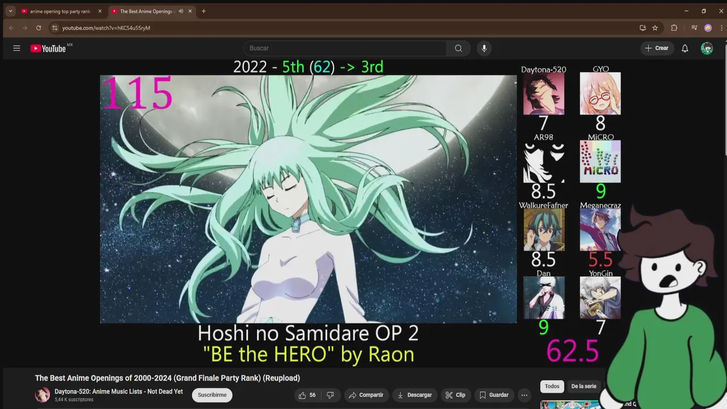Image resolution: width=727 pixels, height=409 pixels.
Task: Bookmark this page with star icon
Action: point(655,28)
